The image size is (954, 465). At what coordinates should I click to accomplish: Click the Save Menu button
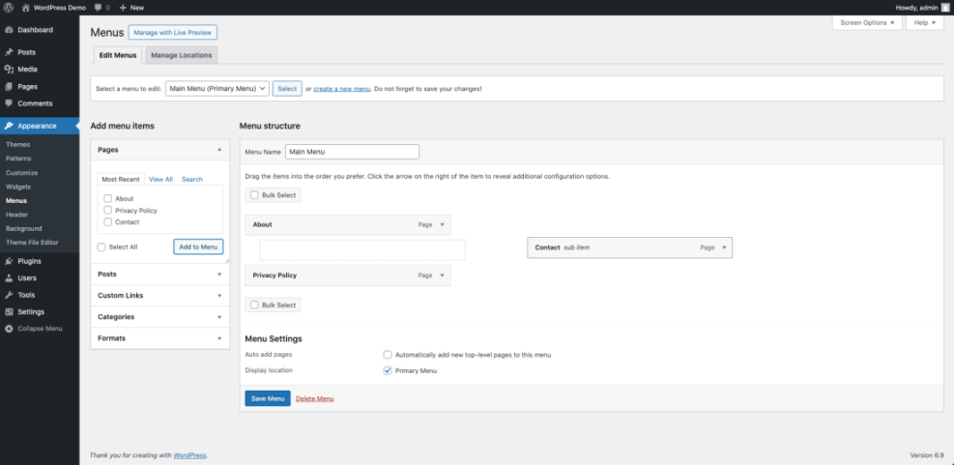(268, 398)
